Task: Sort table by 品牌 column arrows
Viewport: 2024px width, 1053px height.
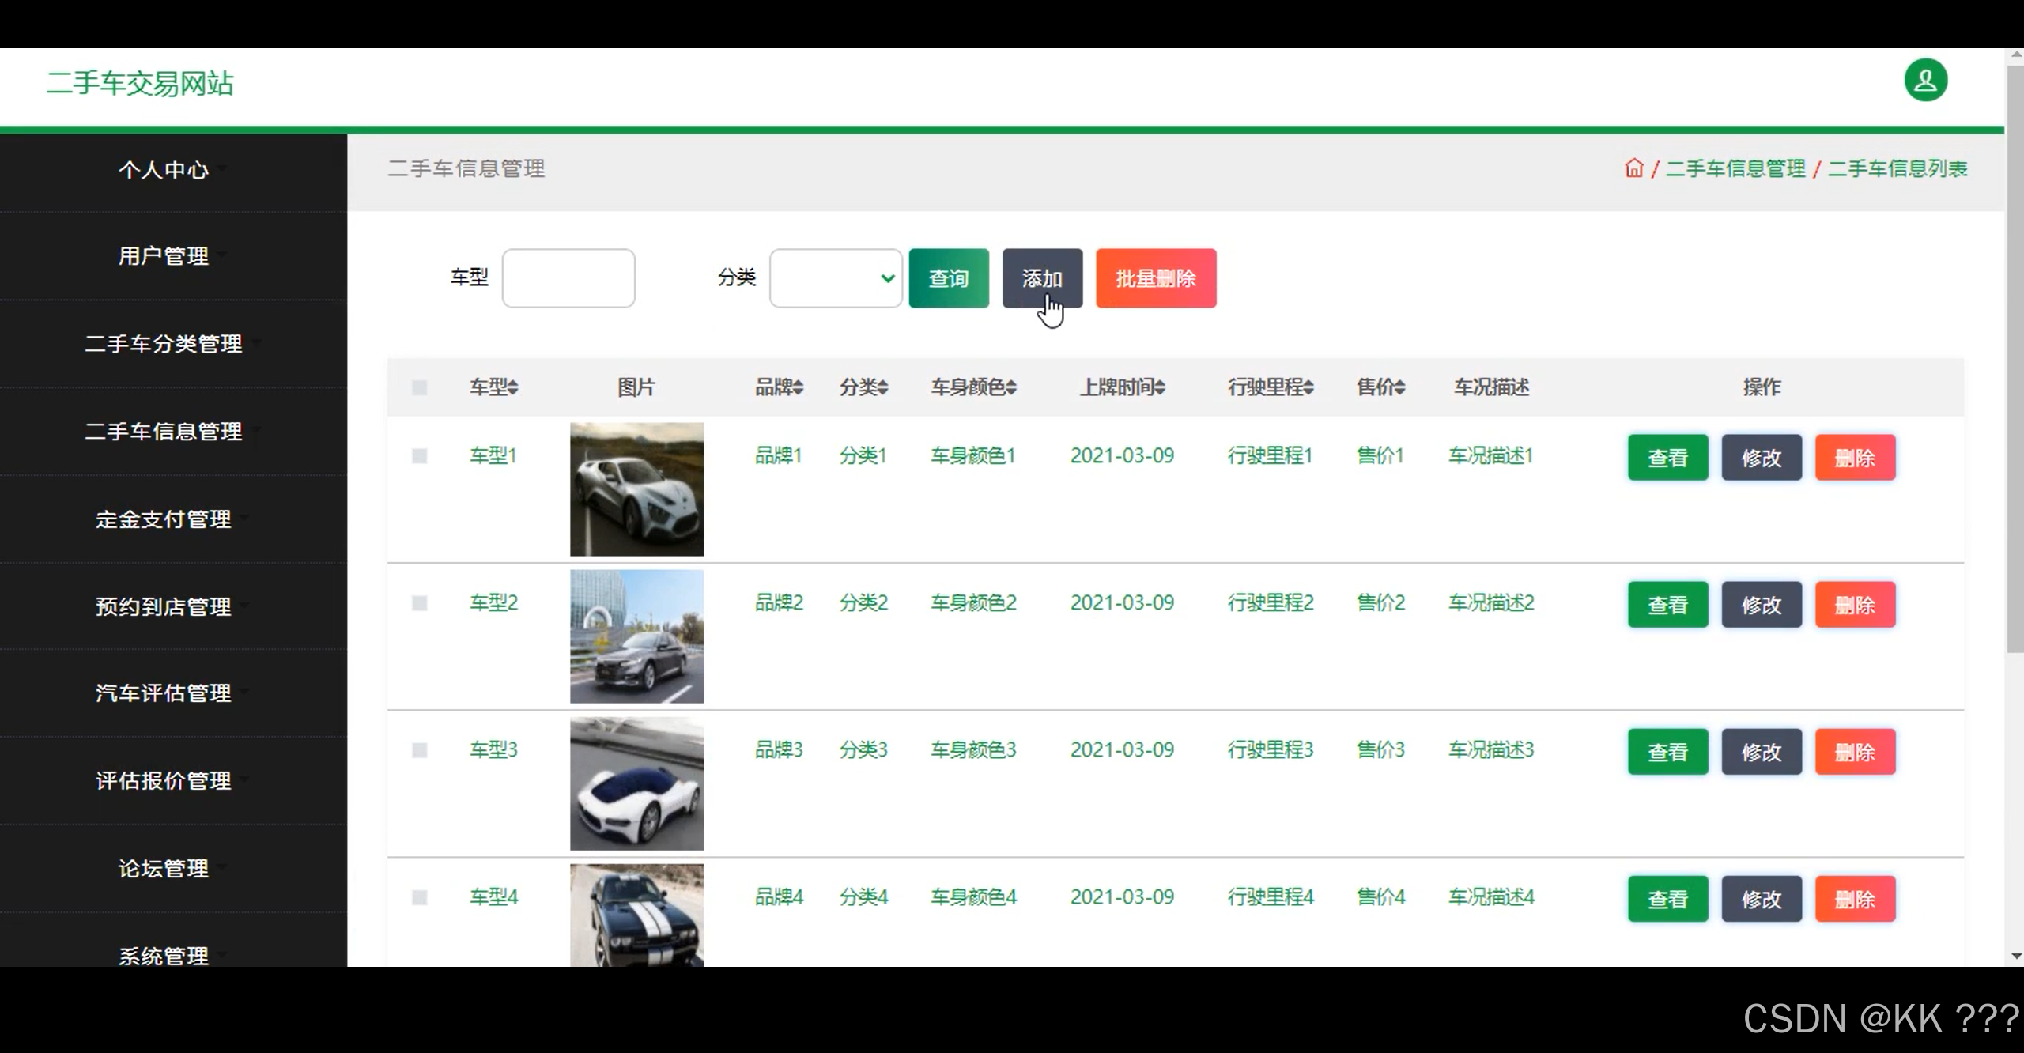Action: [799, 387]
